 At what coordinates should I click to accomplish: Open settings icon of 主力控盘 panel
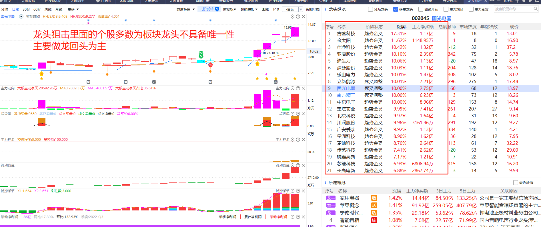(292, 140)
